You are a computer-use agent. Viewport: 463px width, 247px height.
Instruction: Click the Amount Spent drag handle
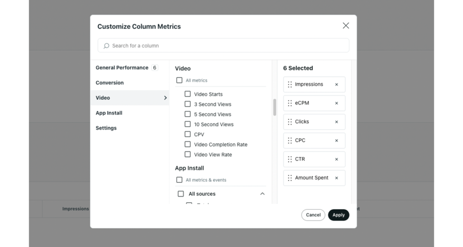click(290, 178)
